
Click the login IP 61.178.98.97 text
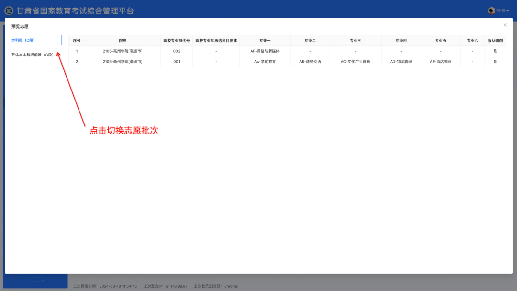coord(176,286)
